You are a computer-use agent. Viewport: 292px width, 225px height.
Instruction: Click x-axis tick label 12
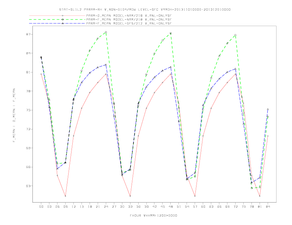(74, 207)
